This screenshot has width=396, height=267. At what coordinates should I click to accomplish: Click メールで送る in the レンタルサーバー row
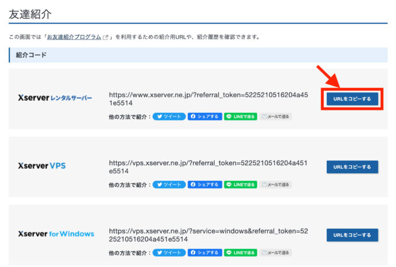(x=275, y=116)
